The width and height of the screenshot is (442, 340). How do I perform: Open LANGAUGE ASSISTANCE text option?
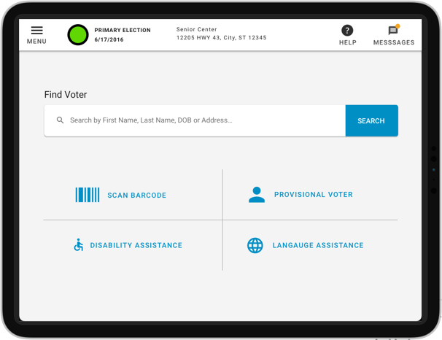318,246
